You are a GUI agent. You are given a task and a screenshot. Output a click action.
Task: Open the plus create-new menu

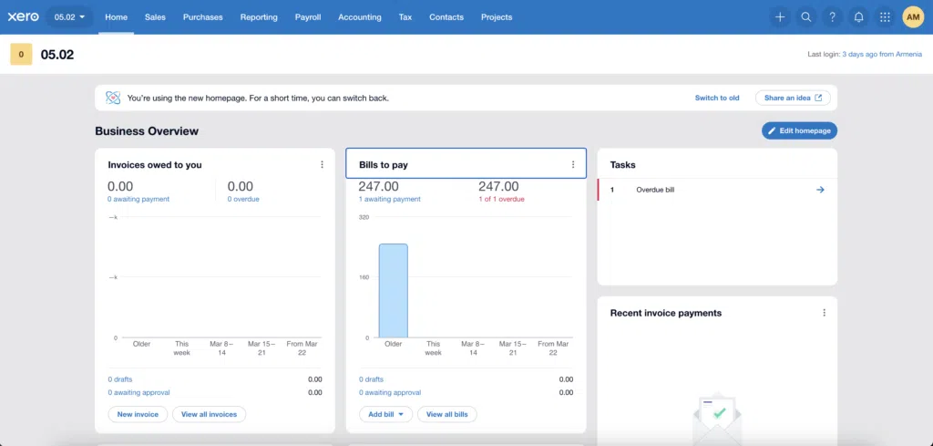coord(780,17)
